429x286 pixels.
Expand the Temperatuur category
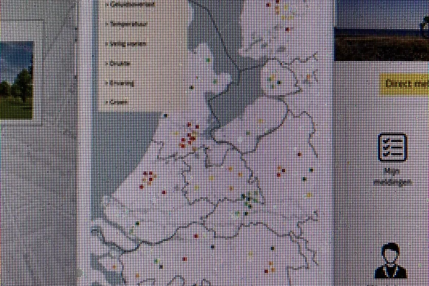(127, 24)
